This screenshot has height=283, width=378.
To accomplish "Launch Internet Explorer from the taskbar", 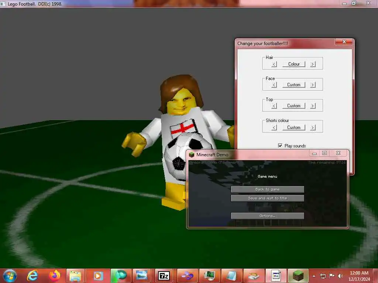I will tap(32, 276).
